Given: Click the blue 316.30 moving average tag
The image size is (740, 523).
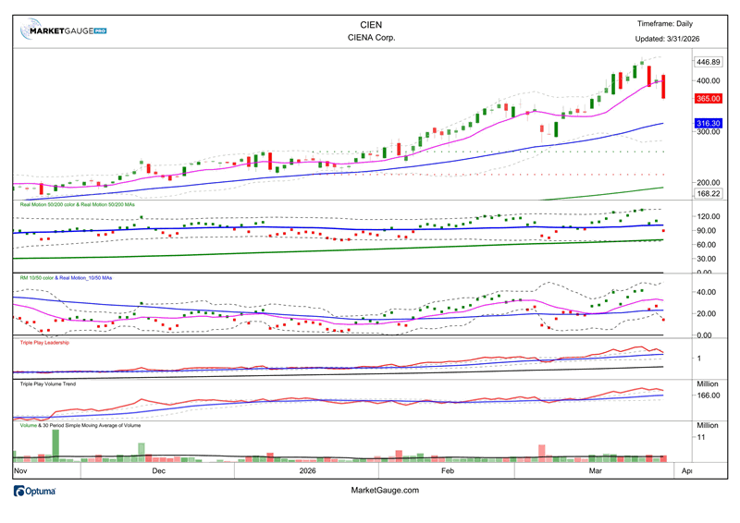Looking at the screenshot, I should (x=708, y=123).
